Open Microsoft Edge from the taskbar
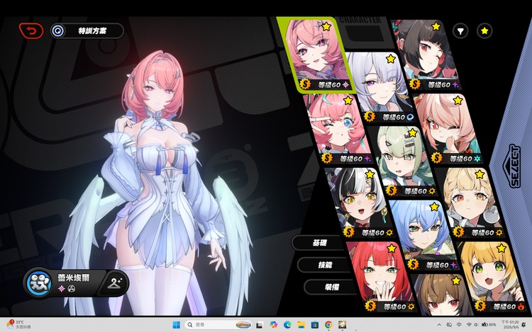 287,325
